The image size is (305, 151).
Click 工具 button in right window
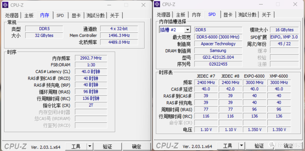coord(228,146)
